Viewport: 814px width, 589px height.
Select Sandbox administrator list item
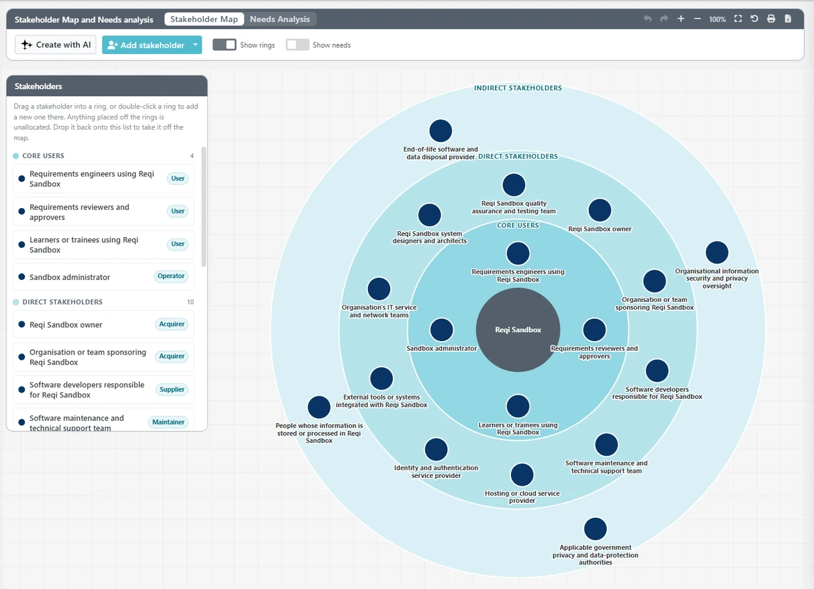pos(103,277)
